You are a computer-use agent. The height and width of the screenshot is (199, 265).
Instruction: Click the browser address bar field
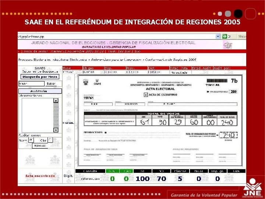point(117,36)
